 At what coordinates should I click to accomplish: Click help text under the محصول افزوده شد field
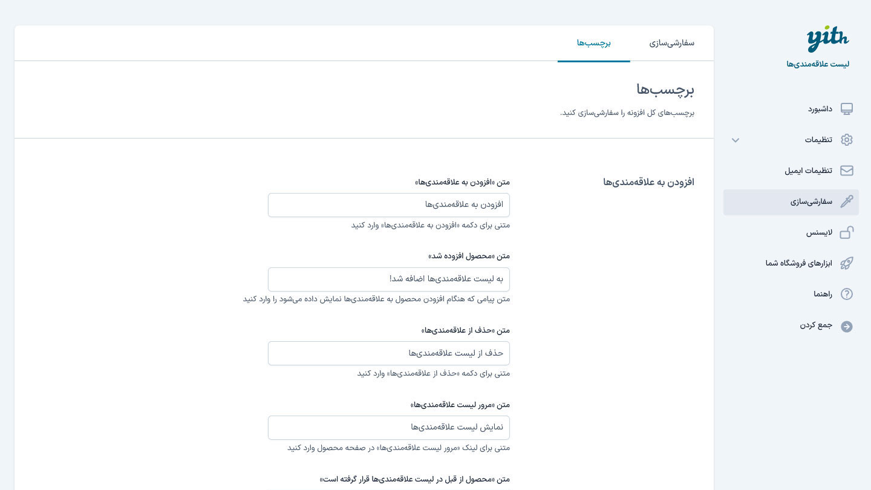coord(376,299)
